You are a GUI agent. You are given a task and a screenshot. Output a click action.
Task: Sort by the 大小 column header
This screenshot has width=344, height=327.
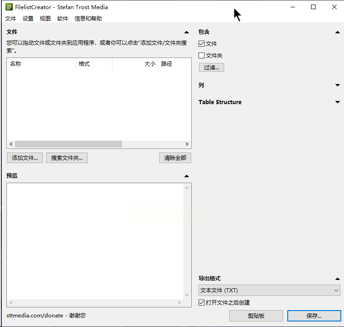(135, 64)
